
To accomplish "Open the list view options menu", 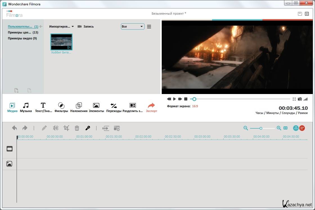I will [x=149, y=26].
